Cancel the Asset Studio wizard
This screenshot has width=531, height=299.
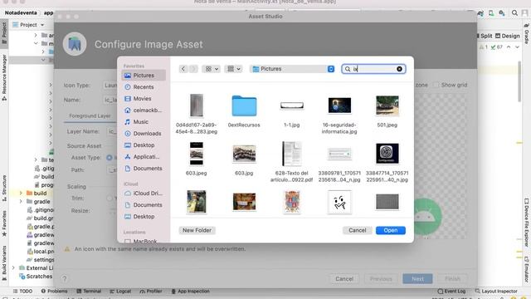(344, 279)
